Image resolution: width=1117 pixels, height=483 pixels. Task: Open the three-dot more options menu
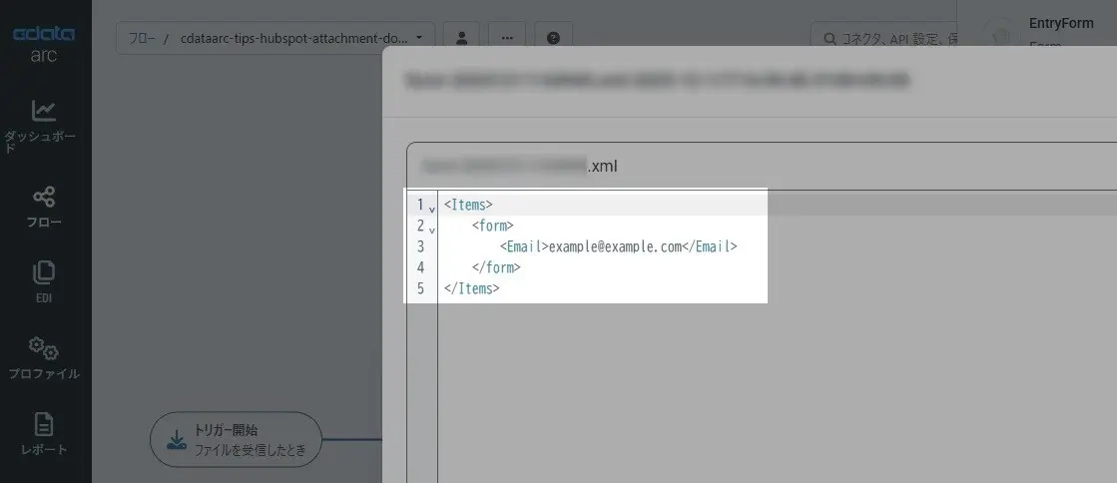click(x=507, y=38)
